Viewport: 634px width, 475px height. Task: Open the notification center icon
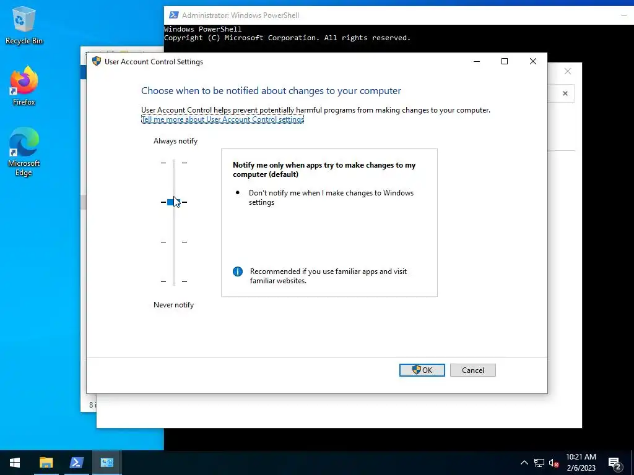coord(615,463)
